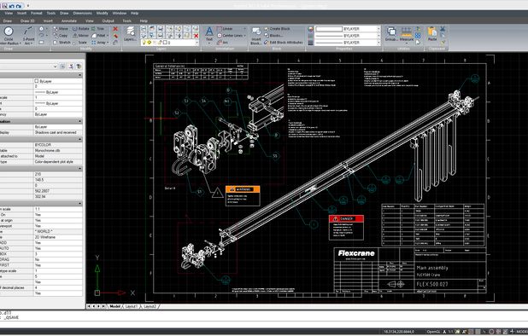This screenshot has width=528, height=336.
Task: Open the layer selection dropdown
Action: pos(197,43)
